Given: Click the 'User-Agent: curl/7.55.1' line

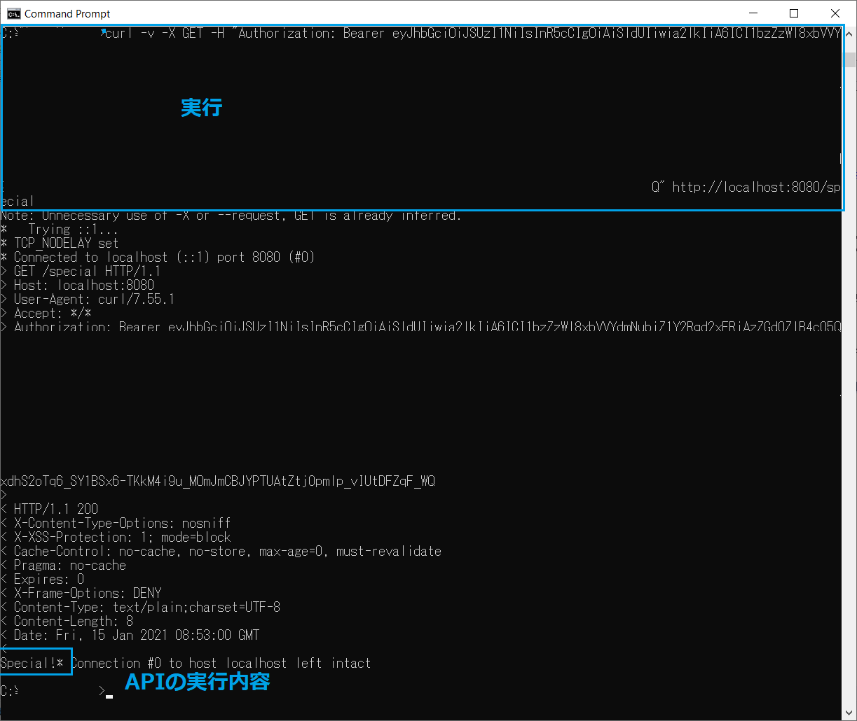Looking at the screenshot, I should (88, 299).
